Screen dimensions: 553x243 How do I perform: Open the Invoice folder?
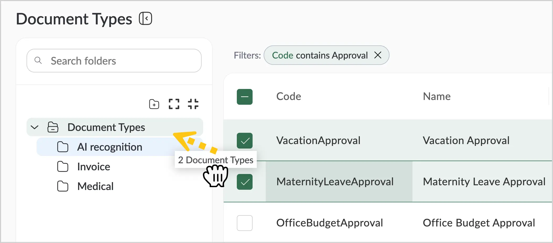point(94,167)
